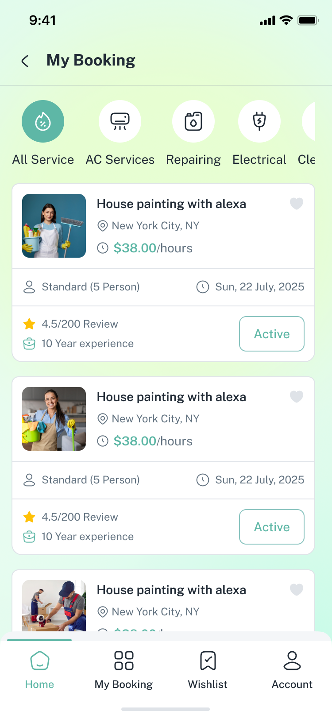Go to the Home tab
The image size is (332, 719).
tap(39, 669)
